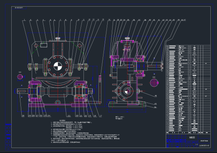Click the parts list header row at the bottom
Image resolution: width=217 pixels, height=153 pixels.
pos(188,133)
